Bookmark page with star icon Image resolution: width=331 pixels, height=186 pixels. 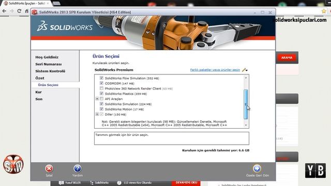tap(324, 11)
